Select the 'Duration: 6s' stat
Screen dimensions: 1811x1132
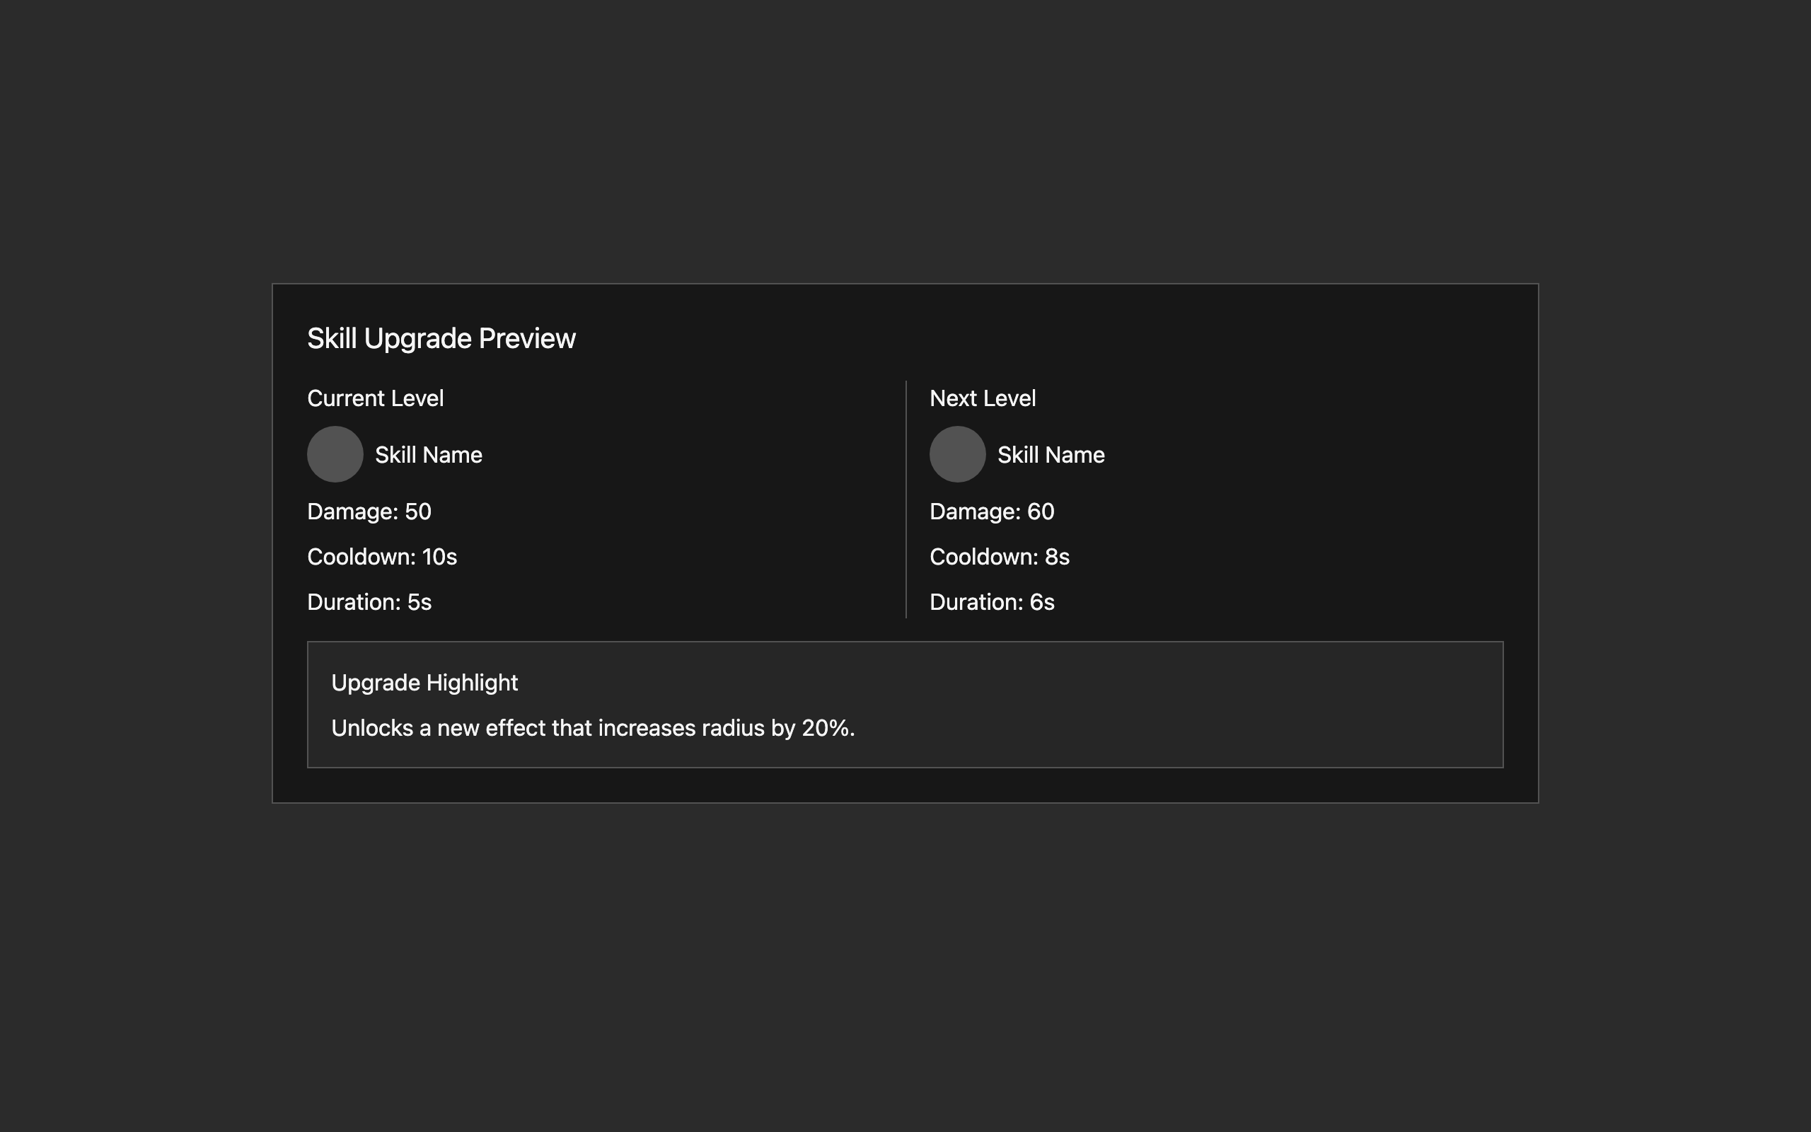pos(992,602)
